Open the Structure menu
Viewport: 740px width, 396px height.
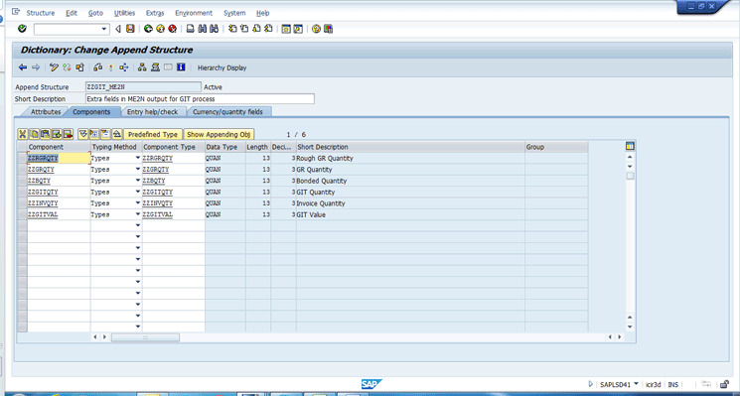[x=40, y=13]
